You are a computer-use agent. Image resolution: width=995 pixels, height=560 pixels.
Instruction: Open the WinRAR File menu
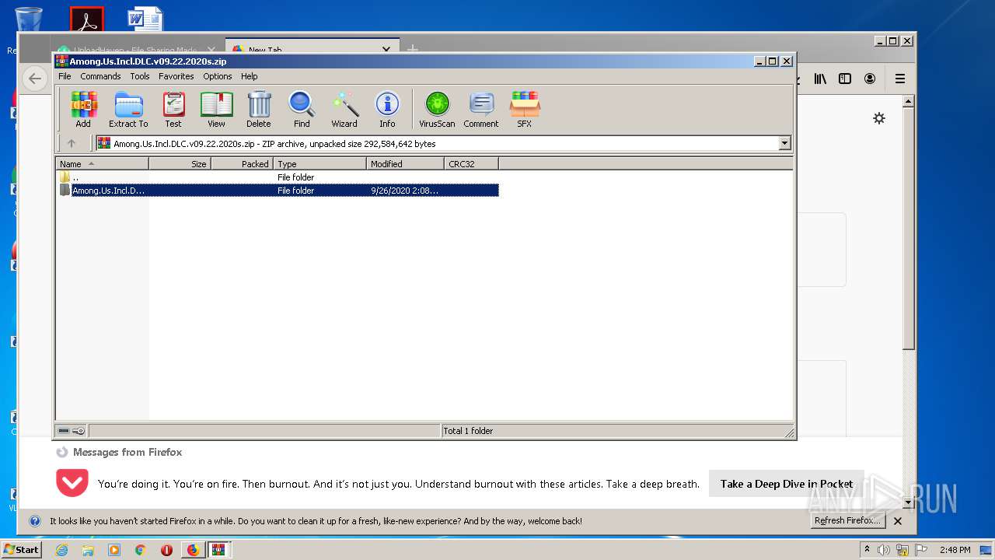pos(65,76)
